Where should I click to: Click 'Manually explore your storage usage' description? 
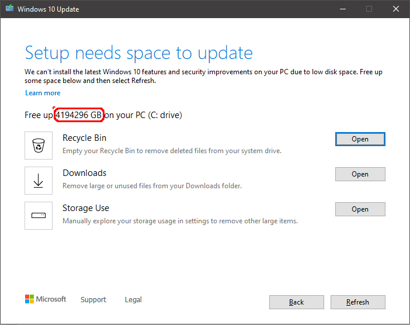click(x=180, y=221)
